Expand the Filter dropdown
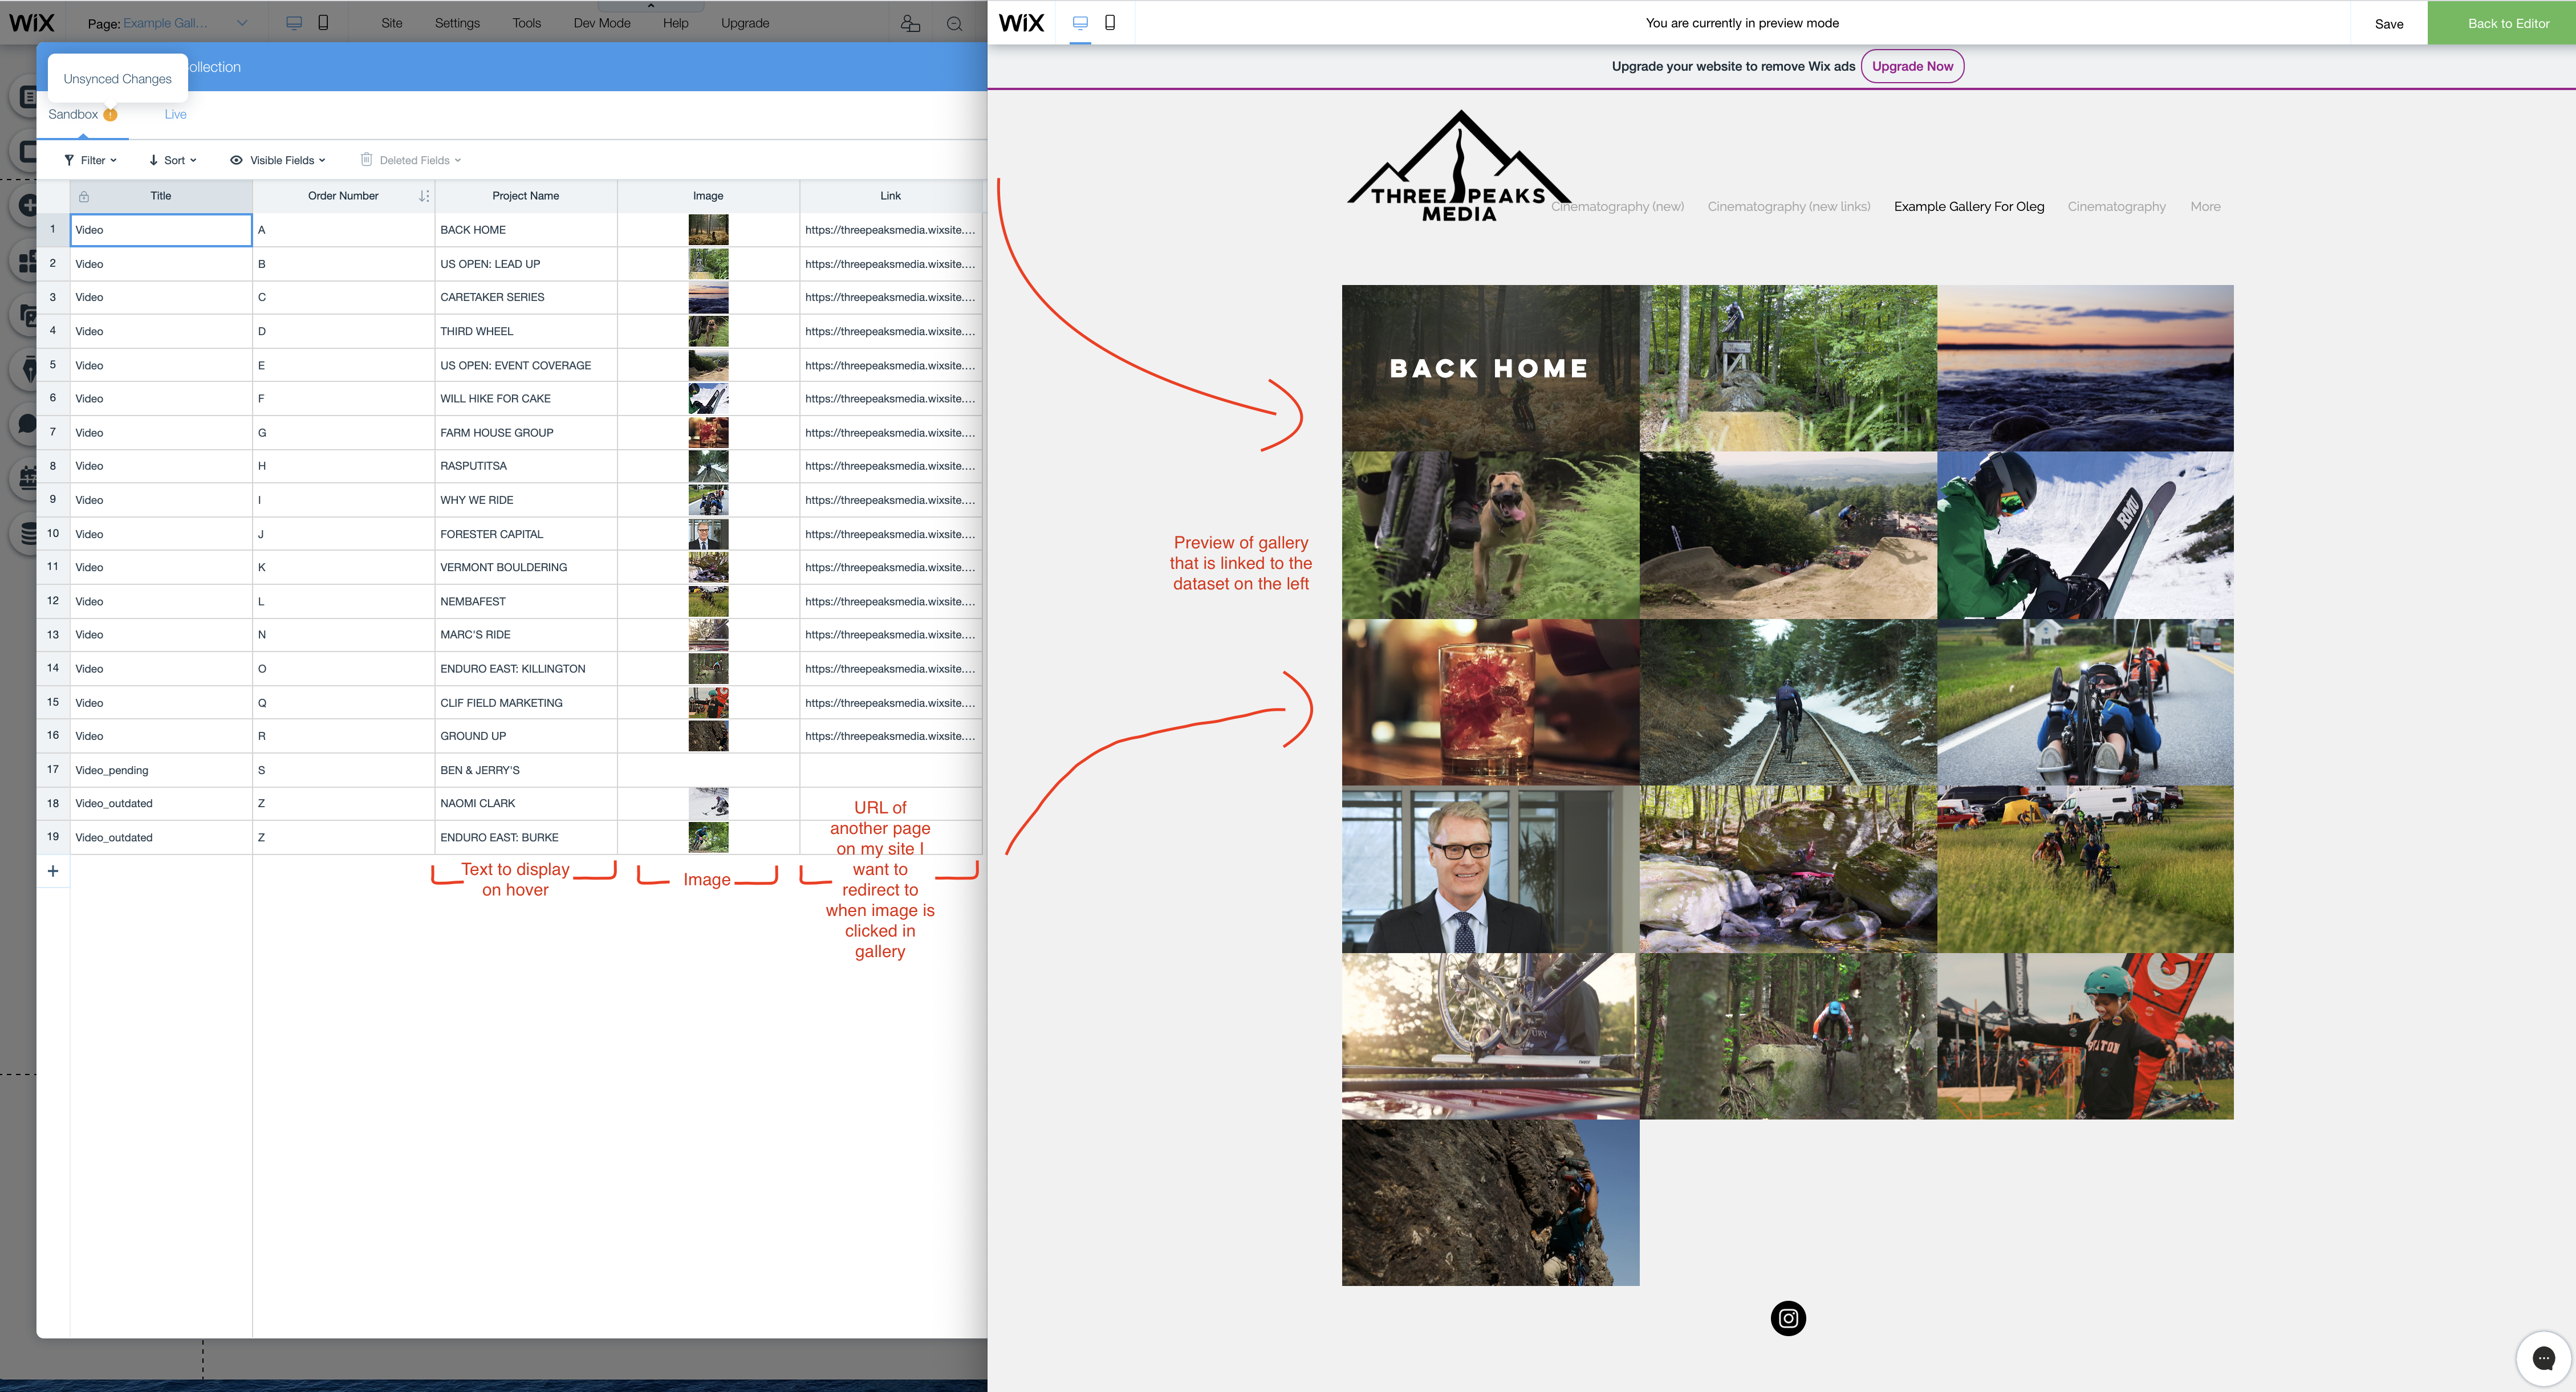The height and width of the screenshot is (1392, 2576). pos(90,160)
